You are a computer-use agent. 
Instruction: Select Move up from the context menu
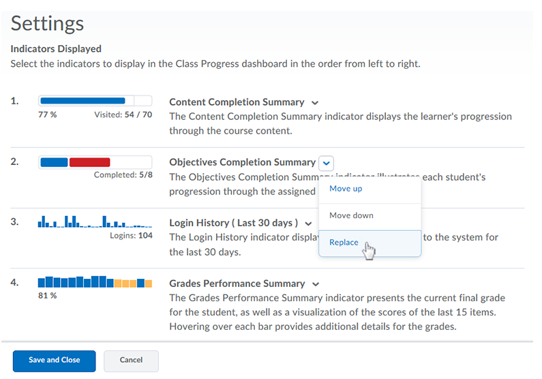(346, 188)
